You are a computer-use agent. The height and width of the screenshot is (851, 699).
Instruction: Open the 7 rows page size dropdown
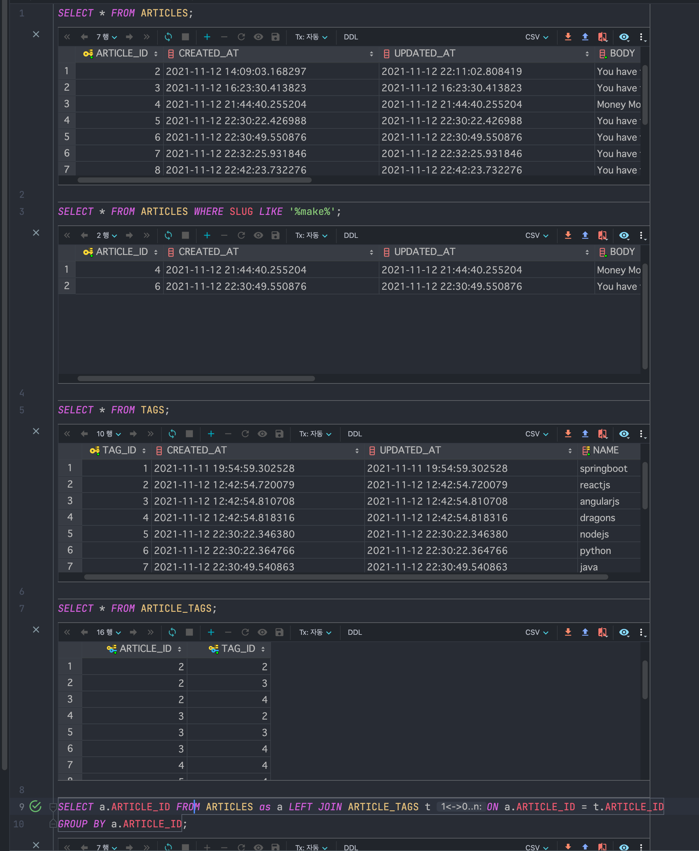tap(106, 37)
